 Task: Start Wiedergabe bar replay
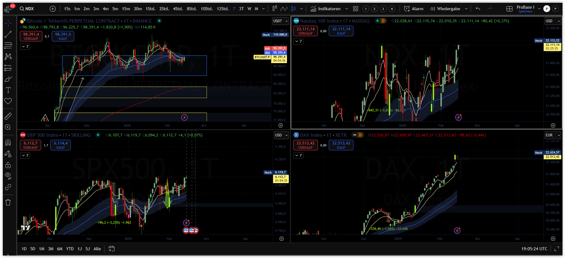point(445,9)
